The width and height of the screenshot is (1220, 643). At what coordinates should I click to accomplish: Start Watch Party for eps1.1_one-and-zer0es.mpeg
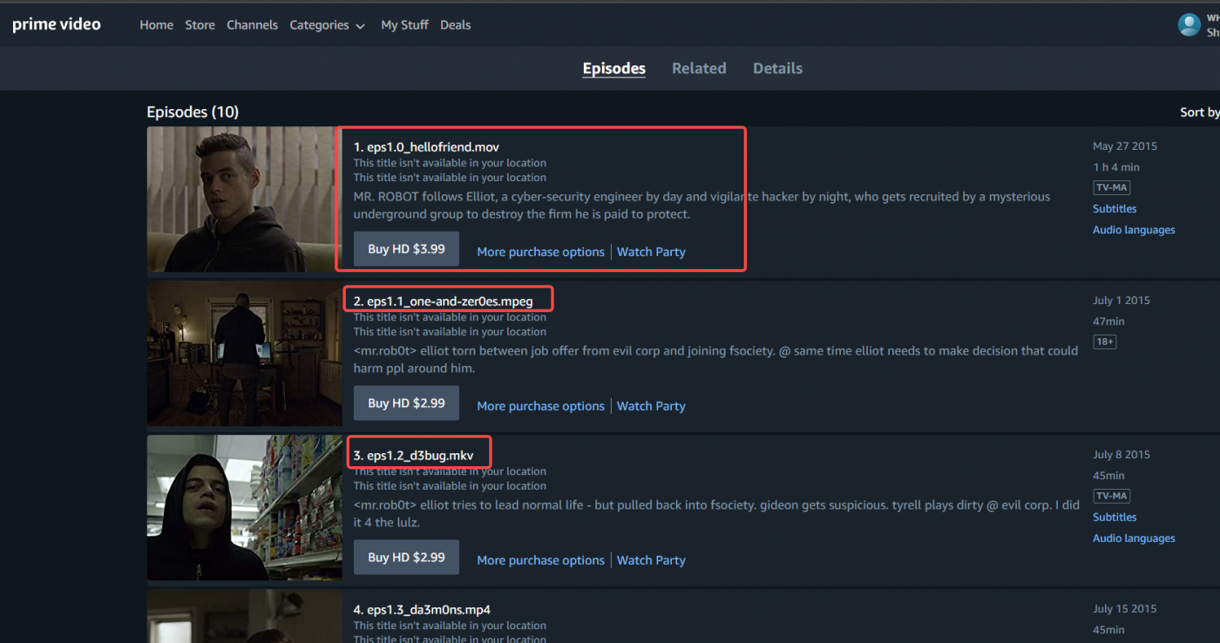click(x=651, y=406)
